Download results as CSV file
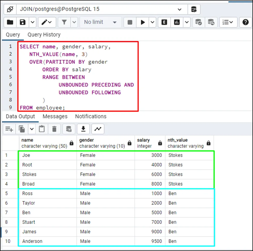253x251 pixels. (83, 129)
